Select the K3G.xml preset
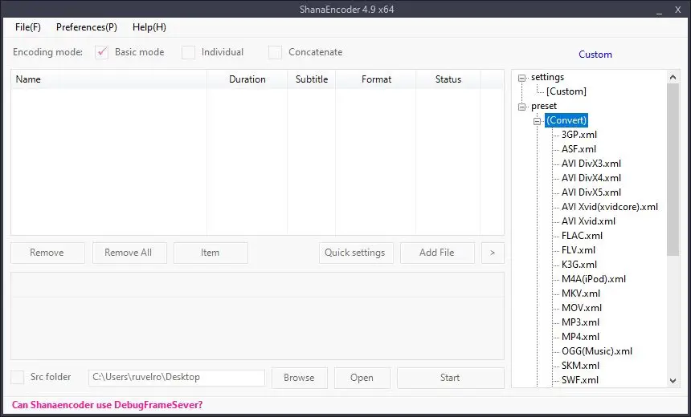 [579, 265]
